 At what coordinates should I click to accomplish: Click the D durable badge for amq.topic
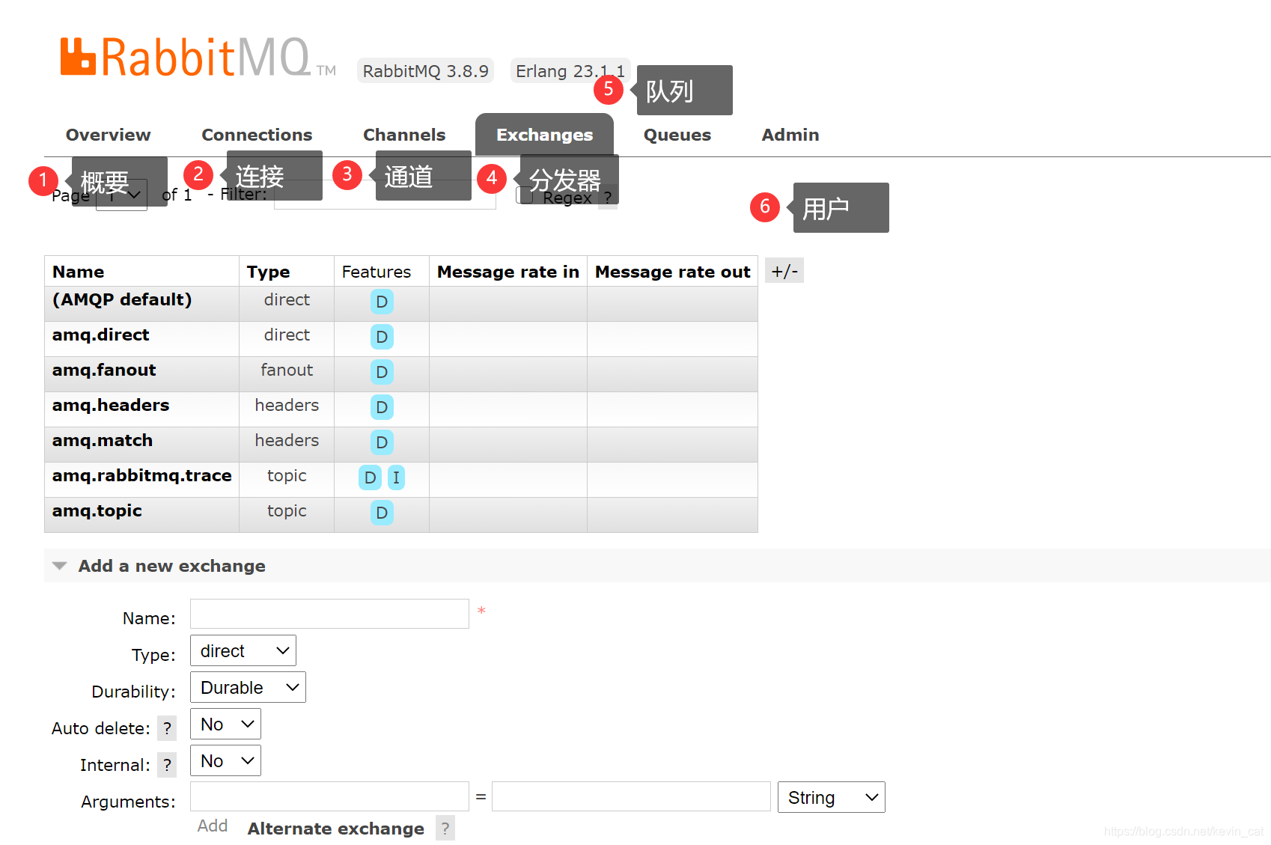click(382, 513)
